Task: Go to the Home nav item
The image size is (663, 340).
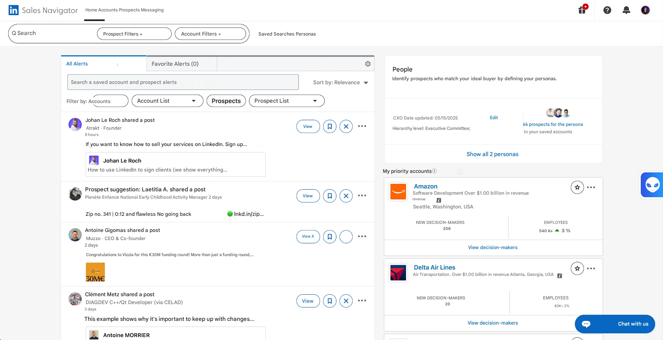Action: tap(91, 10)
